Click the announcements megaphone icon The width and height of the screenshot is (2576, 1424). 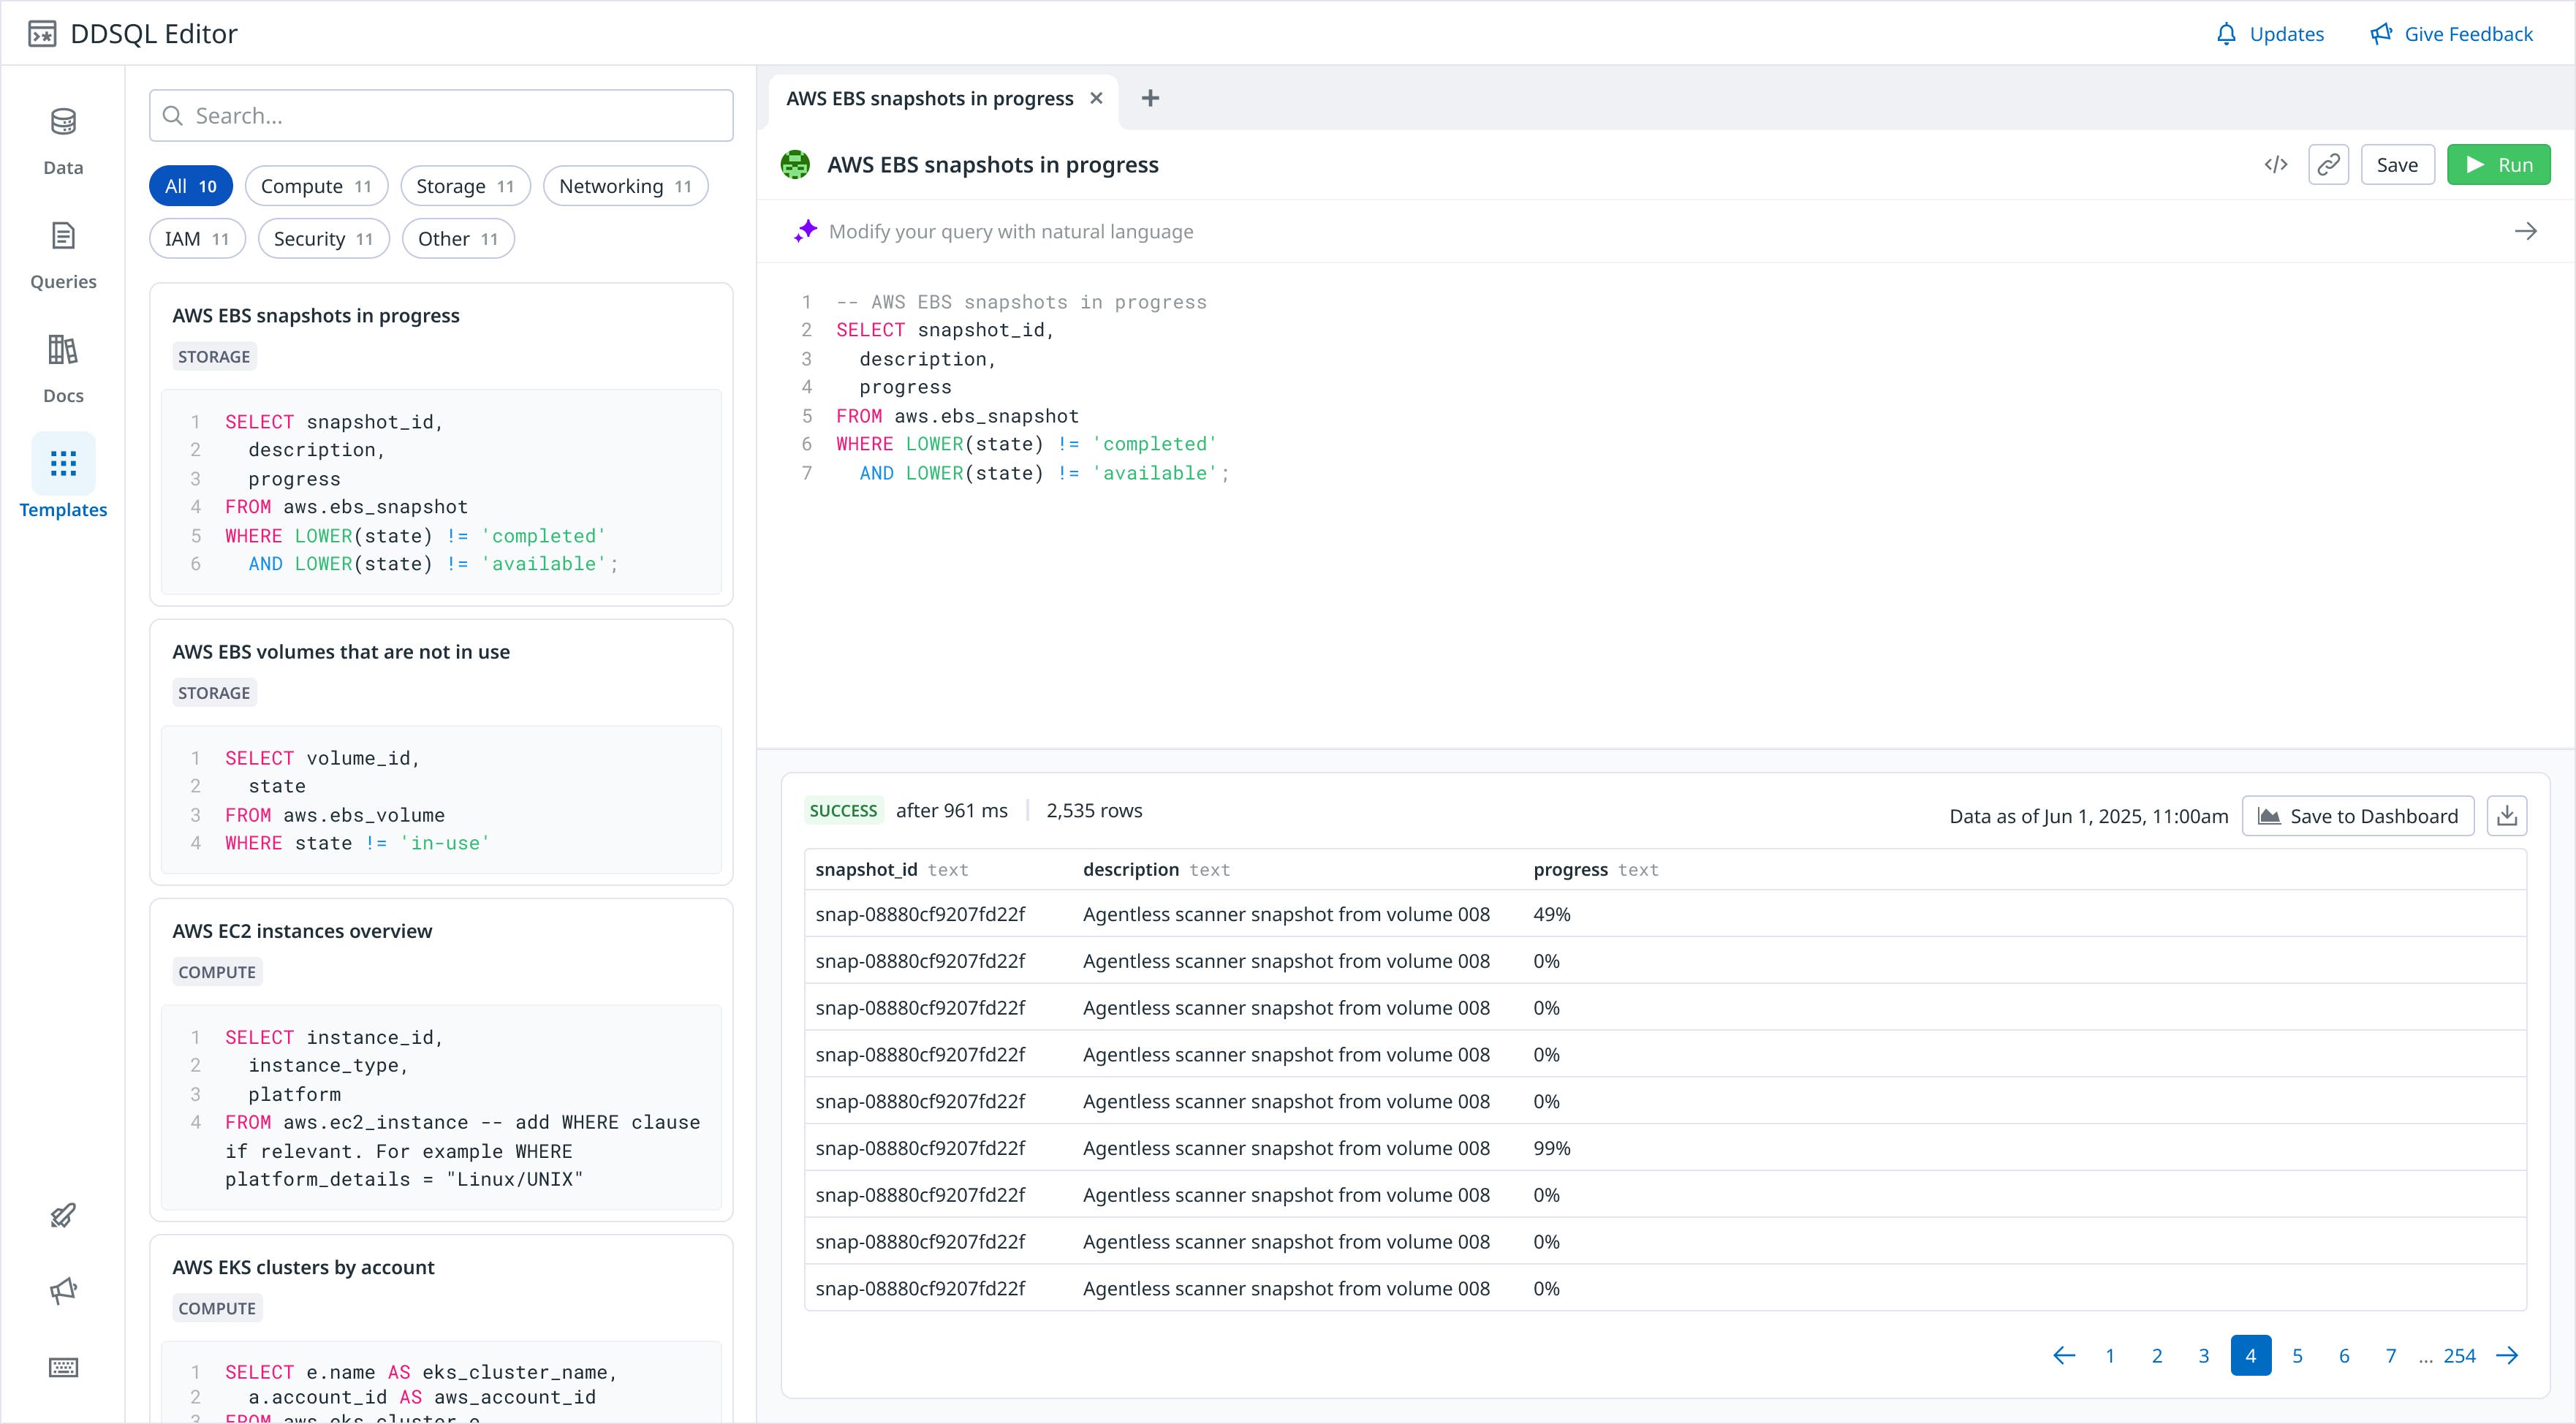click(x=62, y=1289)
